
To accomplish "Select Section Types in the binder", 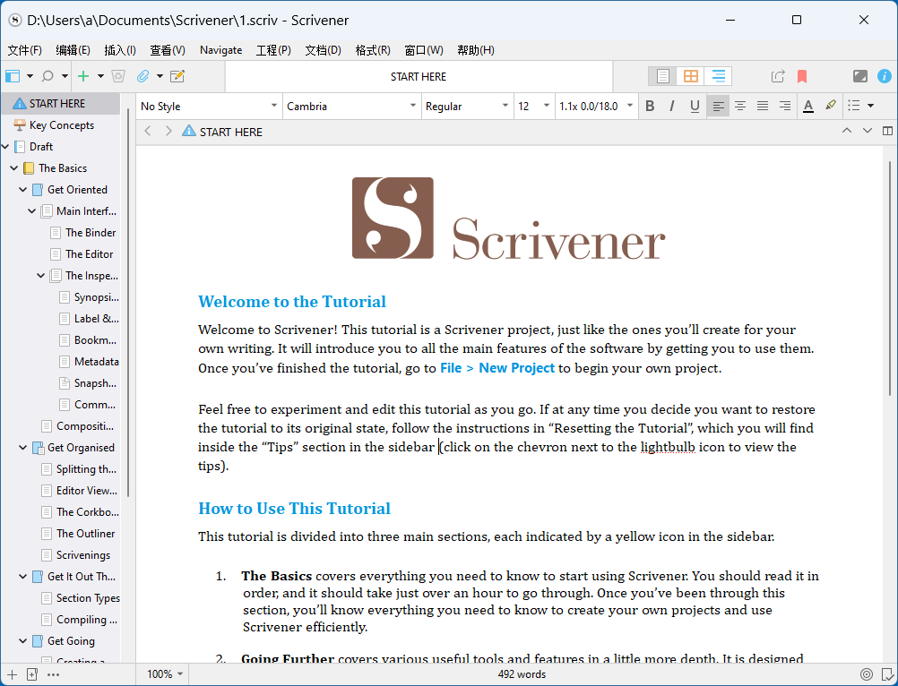I will point(88,598).
